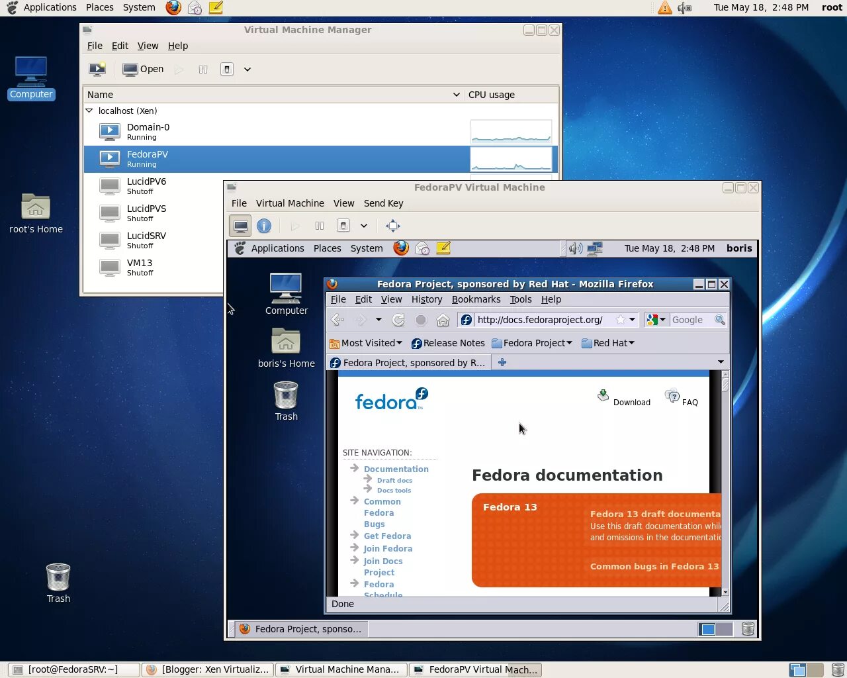The height and width of the screenshot is (678, 847).
Task: Click the guest volume speaker icon
Action: (x=576, y=248)
